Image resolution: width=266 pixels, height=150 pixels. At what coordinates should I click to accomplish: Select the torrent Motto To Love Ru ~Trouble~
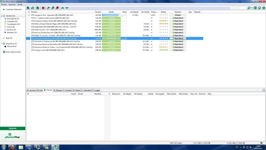pos(56,35)
